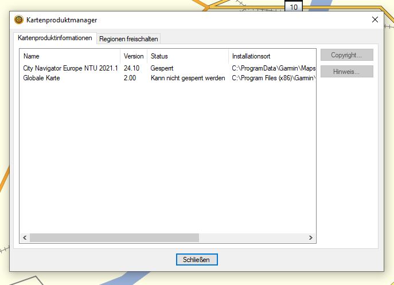This screenshot has height=285, width=394.
Task: Select City Navigator Europe NTU 2021.1 entry
Action: pos(70,69)
